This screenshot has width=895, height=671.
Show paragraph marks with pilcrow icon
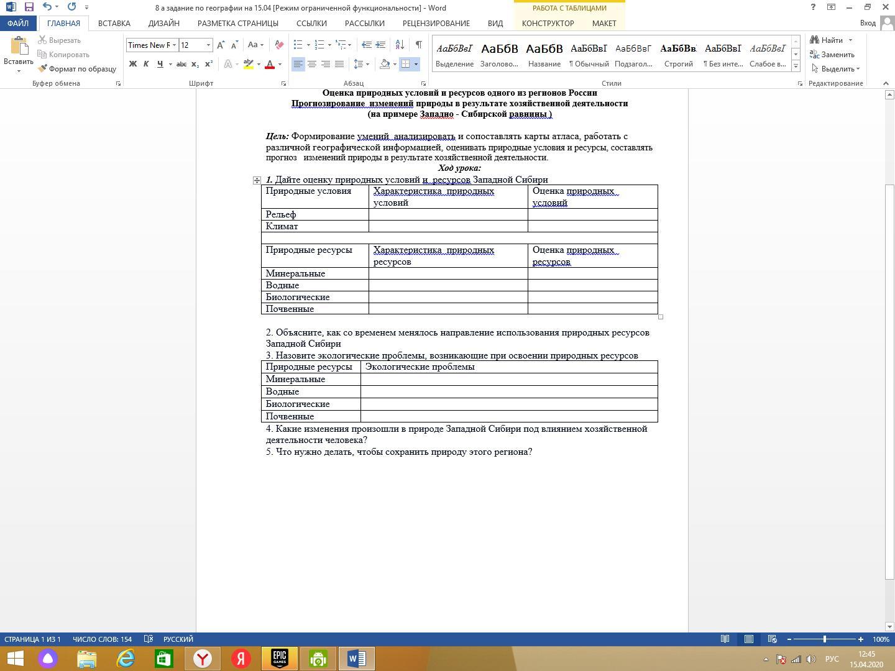pyautogui.click(x=418, y=45)
